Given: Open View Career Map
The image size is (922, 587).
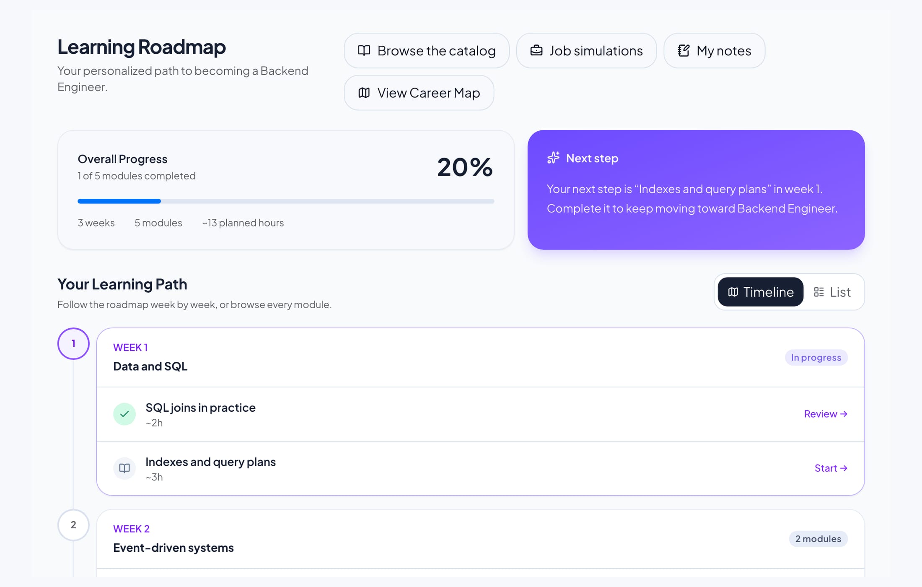Looking at the screenshot, I should (x=419, y=93).
